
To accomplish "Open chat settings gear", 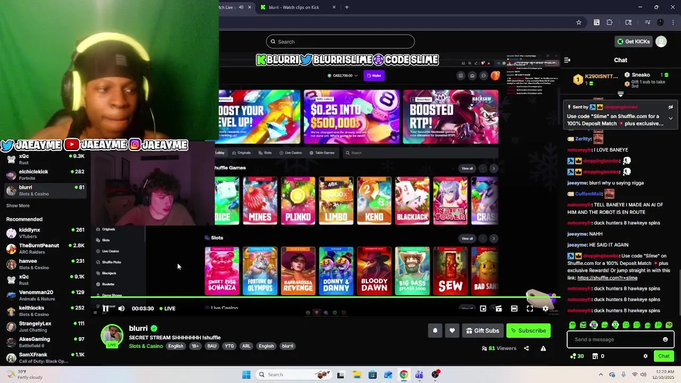I will click(x=645, y=356).
